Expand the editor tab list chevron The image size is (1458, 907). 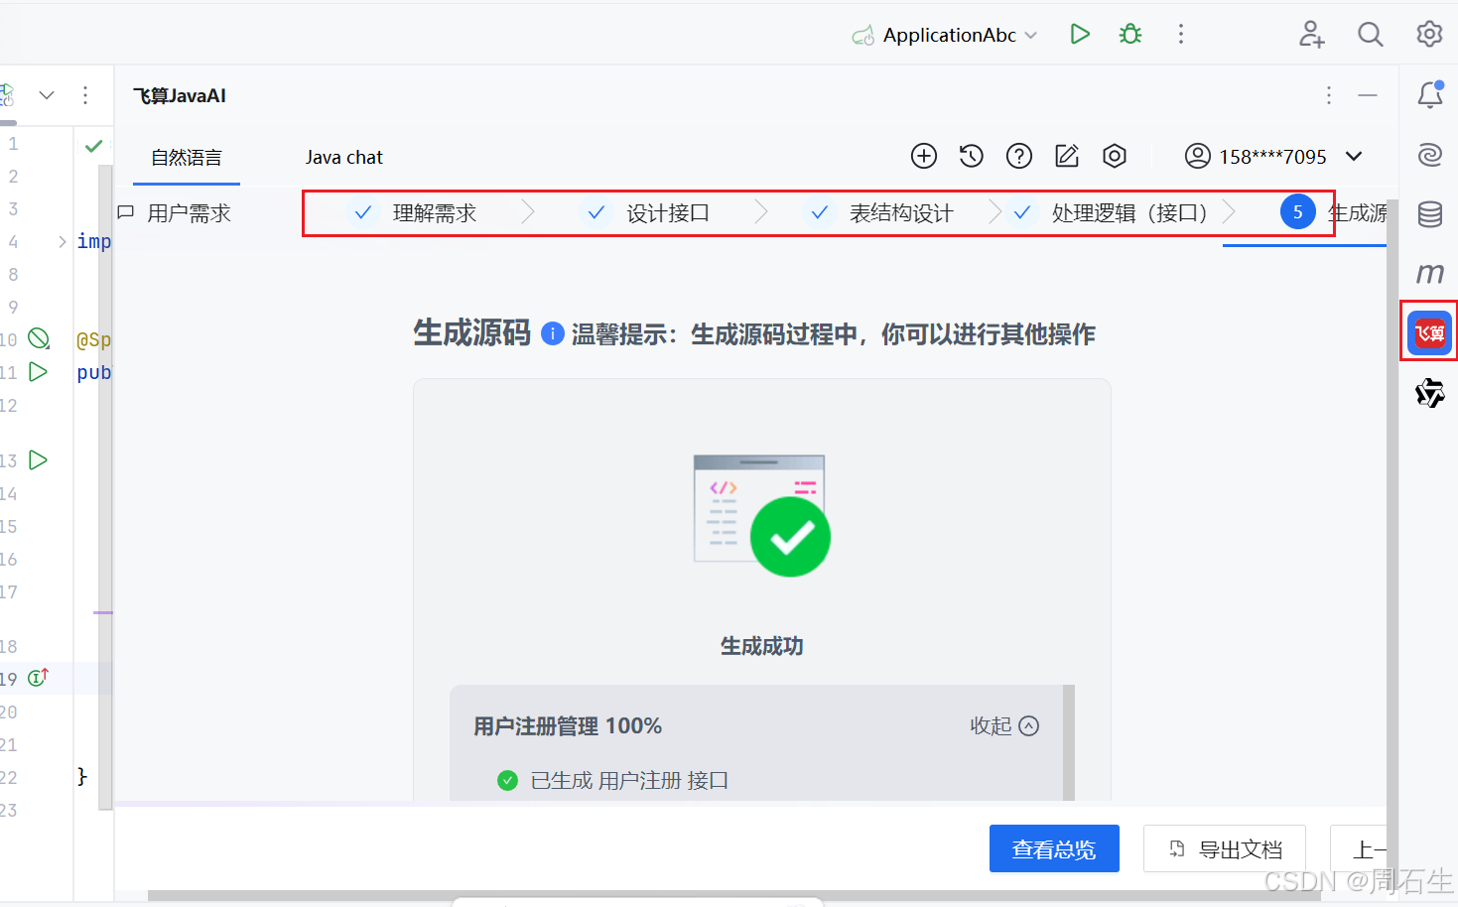coord(47,95)
